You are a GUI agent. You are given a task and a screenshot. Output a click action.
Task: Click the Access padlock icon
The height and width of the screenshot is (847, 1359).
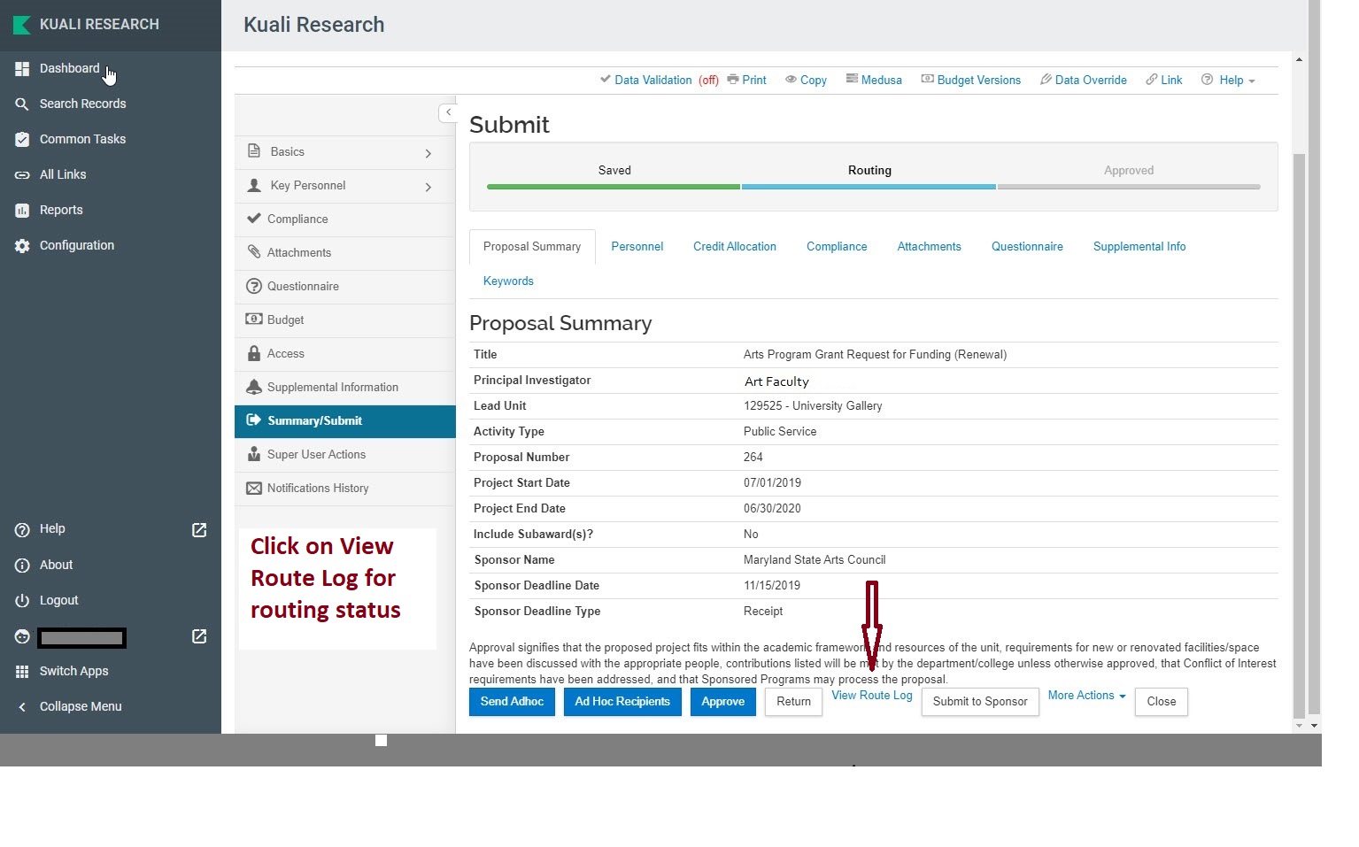(x=254, y=353)
